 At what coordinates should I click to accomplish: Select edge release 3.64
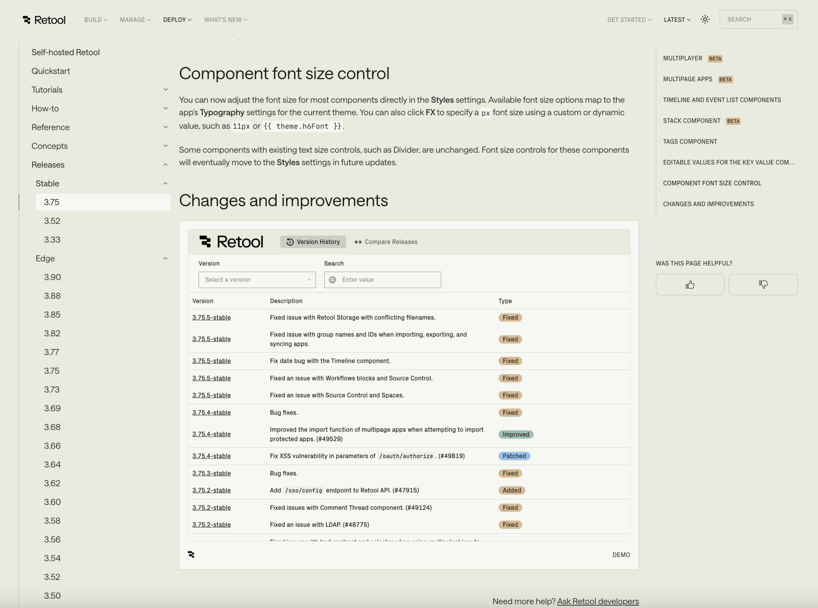click(52, 465)
